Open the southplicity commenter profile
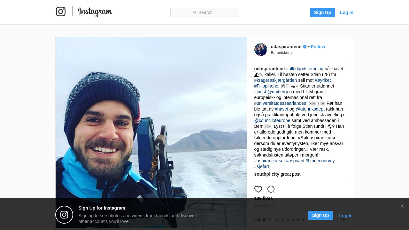Image resolution: width=409 pixels, height=230 pixels. click(266, 174)
